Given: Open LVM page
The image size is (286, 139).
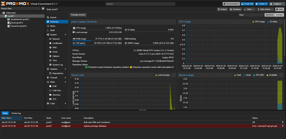Looking at the screenshot, I should [x=57, y=86].
